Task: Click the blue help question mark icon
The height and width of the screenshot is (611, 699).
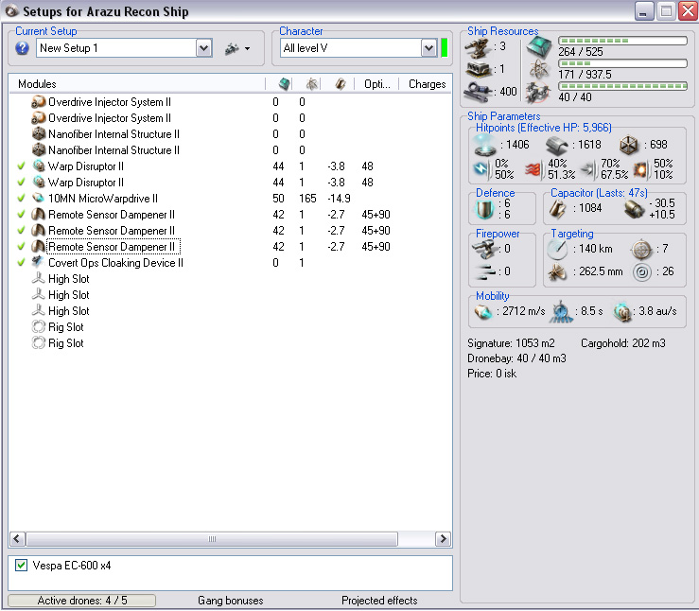Action: (22, 47)
